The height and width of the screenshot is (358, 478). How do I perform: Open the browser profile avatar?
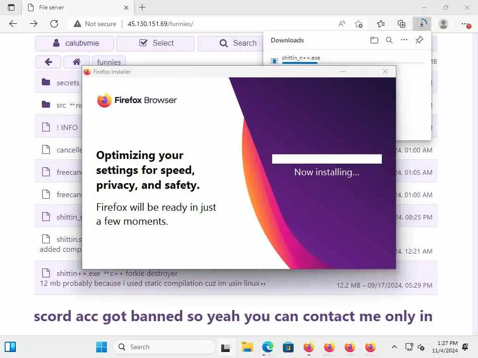click(x=443, y=24)
